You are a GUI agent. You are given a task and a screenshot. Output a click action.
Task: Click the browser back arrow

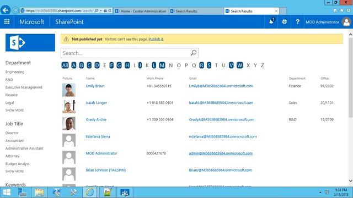[6, 10]
